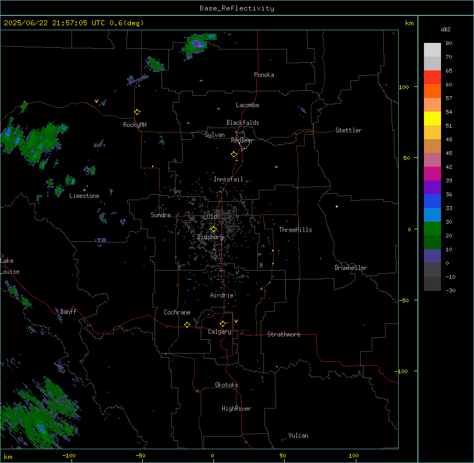
Task: Click the yellow marker below Cochrane
Action: [187, 324]
